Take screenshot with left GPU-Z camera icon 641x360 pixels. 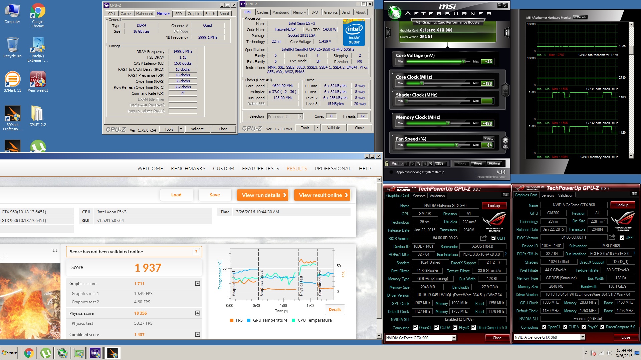(506, 195)
